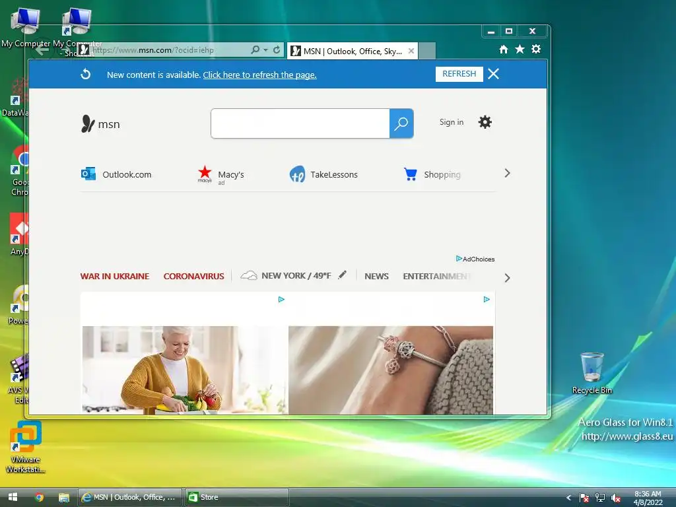Click the blue search magnifier button
Viewport: 676px width, 507px height.
pos(401,123)
